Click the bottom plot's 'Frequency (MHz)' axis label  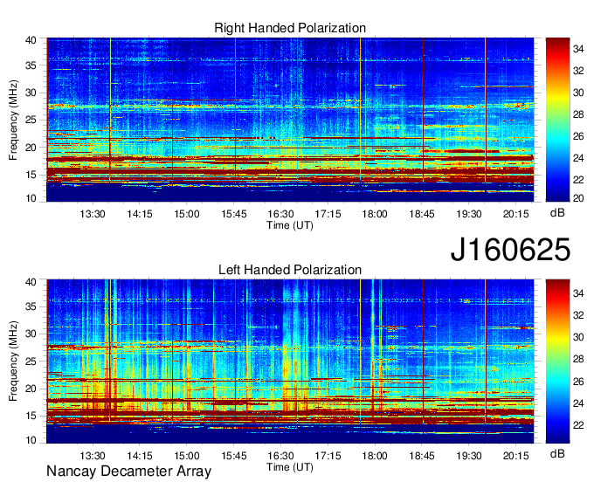pyautogui.click(x=13, y=361)
